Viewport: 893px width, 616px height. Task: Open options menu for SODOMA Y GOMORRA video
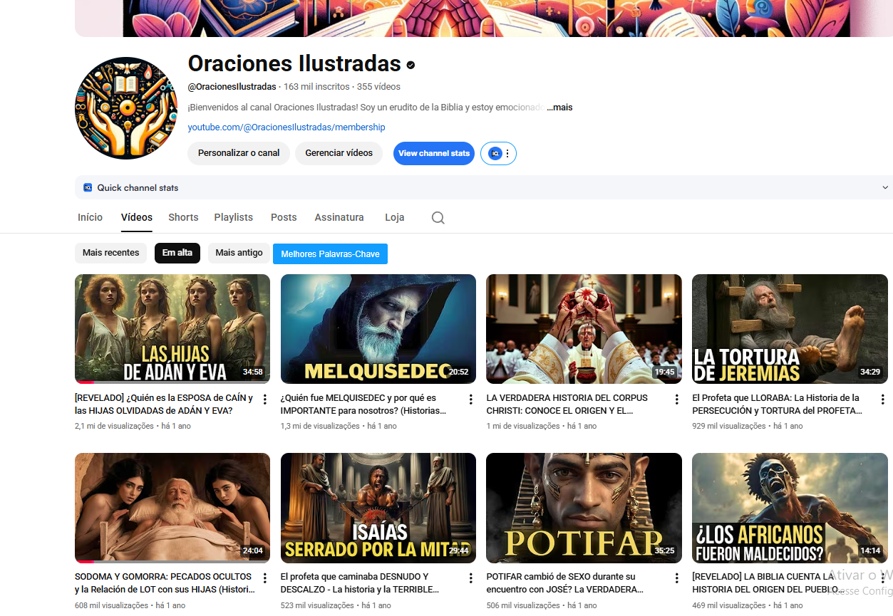pyautogui.click(x=265, y=578)
